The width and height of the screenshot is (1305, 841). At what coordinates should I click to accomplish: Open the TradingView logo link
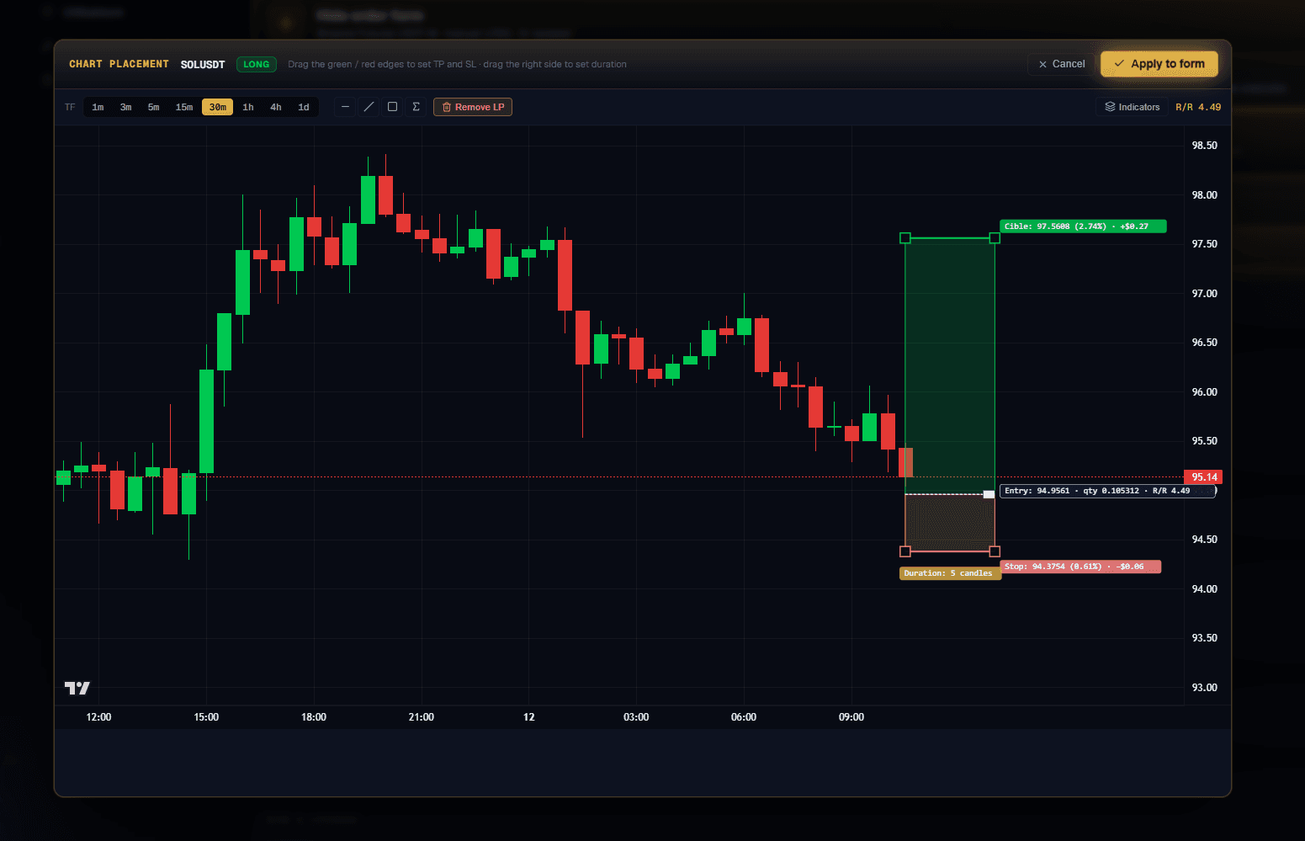pyautogui.click(x=77, y=688)
